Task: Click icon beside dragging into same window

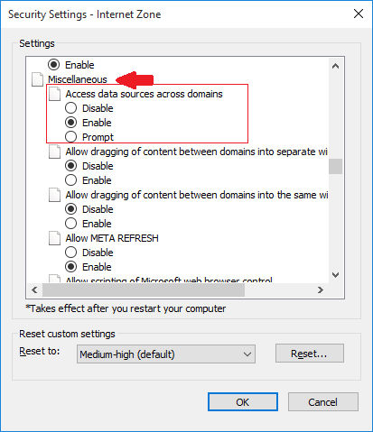Action: tap(55, 195)
